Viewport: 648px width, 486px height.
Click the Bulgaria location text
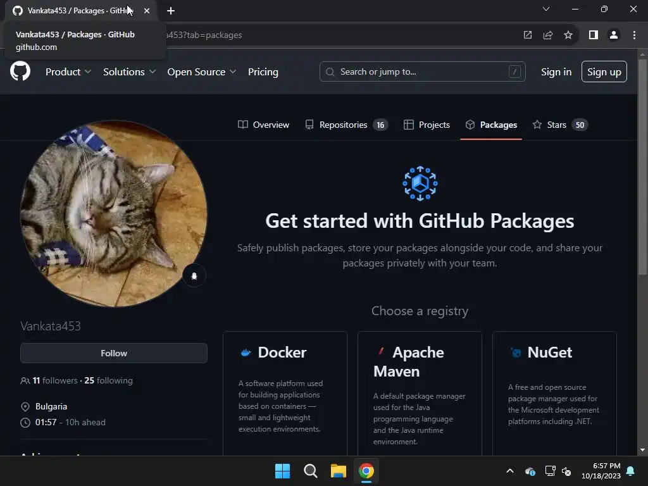(x=51, y=406)
